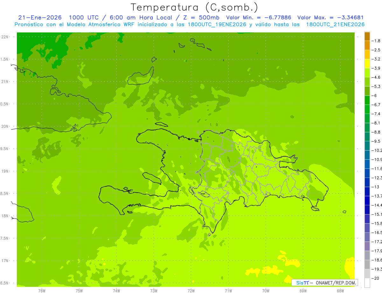
Task: Pick the light gray swatch between -19.3 and -20
Action: click(367, 274)
